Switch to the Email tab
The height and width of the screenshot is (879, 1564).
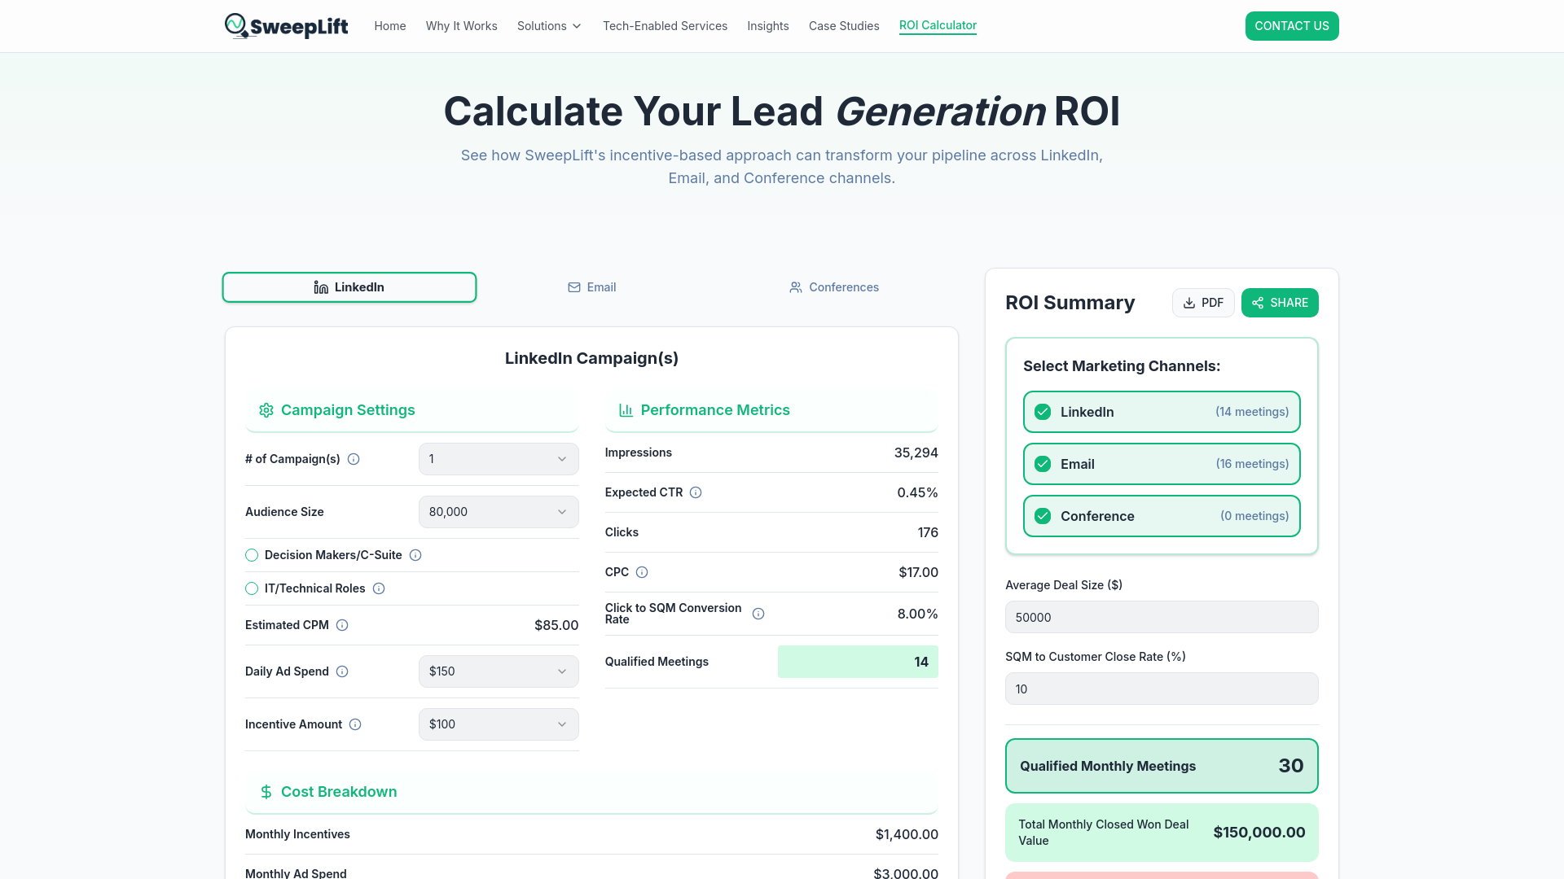[592, 287]
